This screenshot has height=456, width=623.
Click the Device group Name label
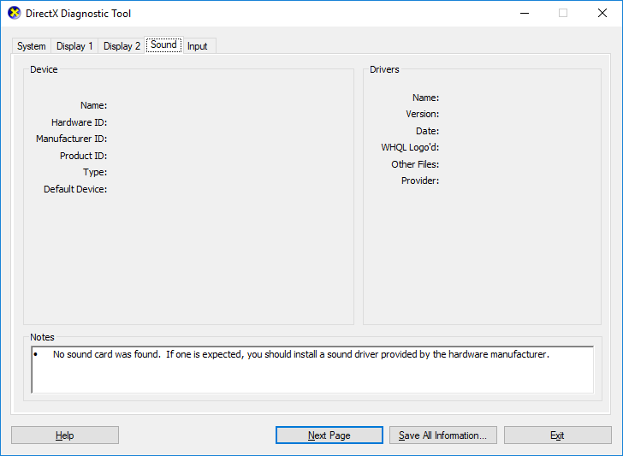click(94, 105)
